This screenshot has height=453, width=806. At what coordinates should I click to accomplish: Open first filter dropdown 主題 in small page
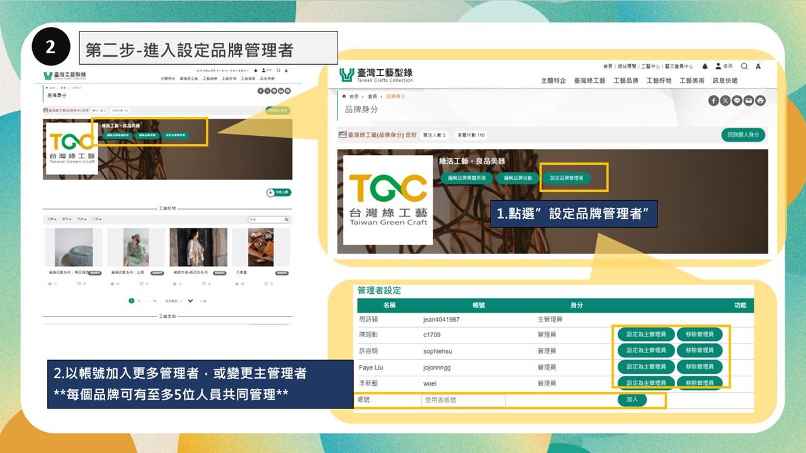point(50,220)
